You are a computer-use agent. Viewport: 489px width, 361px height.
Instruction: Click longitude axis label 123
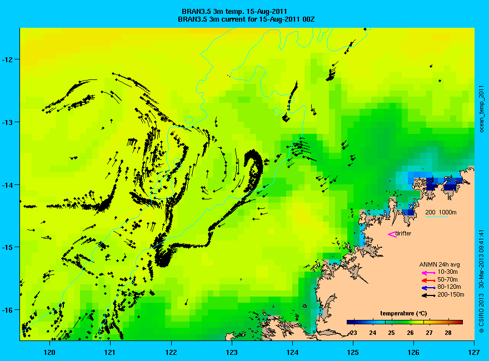(232, 353)
